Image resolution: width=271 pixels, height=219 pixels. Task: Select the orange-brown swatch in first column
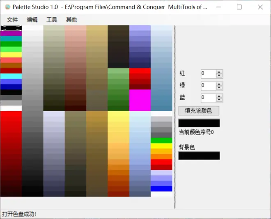pos(11,65)
